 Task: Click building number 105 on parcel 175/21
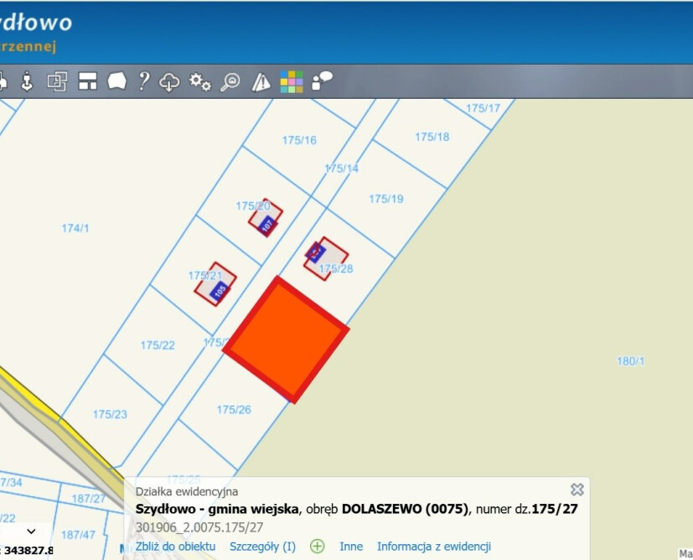tap(220, 290)
